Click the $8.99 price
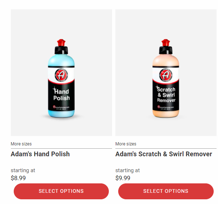The height and width of the screenshot is (204, 218). 18,178
